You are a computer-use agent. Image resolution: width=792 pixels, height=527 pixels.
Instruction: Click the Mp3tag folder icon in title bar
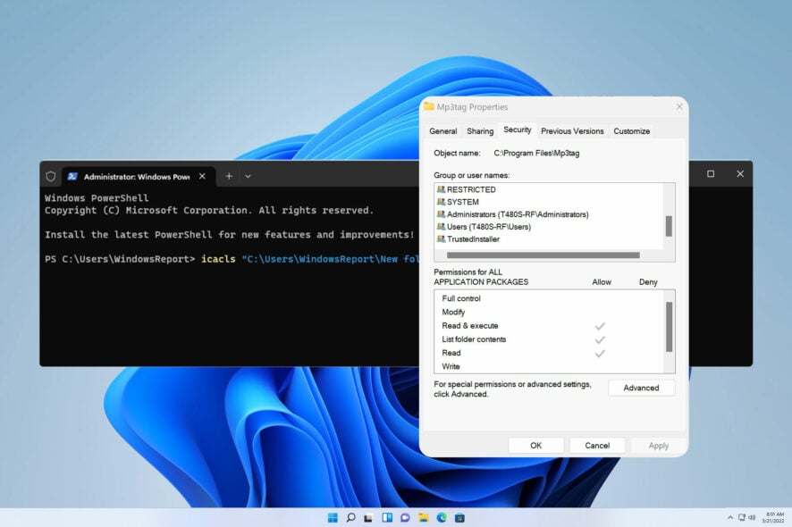tap(429, 106)
